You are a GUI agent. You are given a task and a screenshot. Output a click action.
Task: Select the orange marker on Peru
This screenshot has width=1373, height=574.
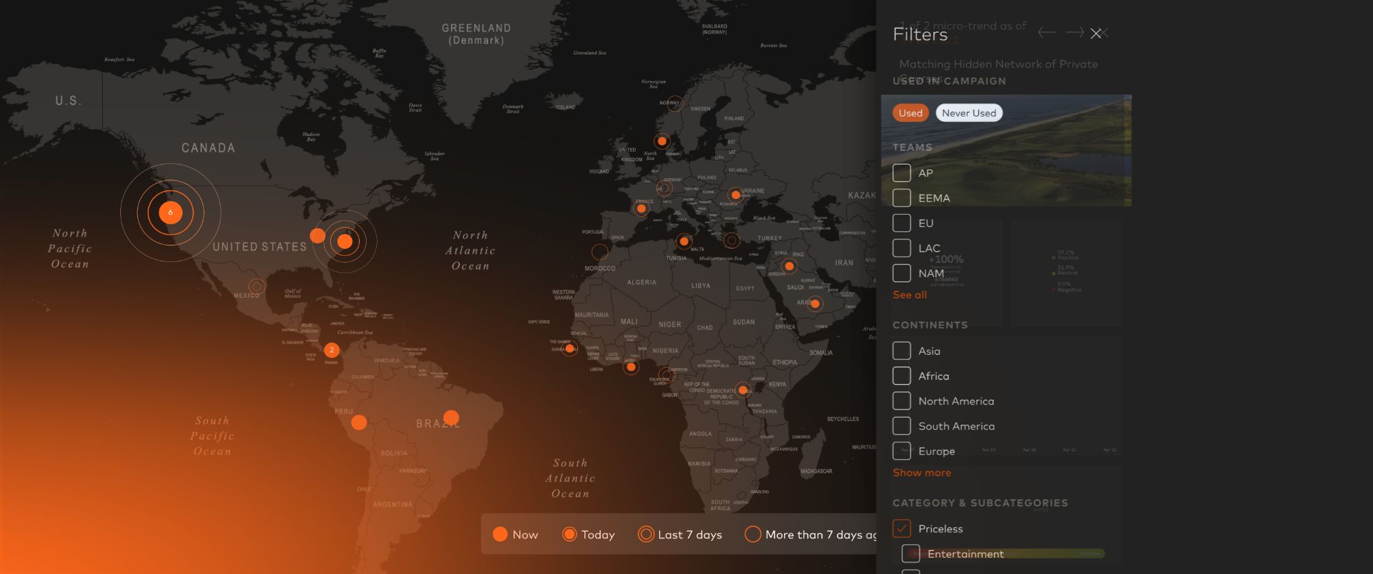click(x=359, y=422)
